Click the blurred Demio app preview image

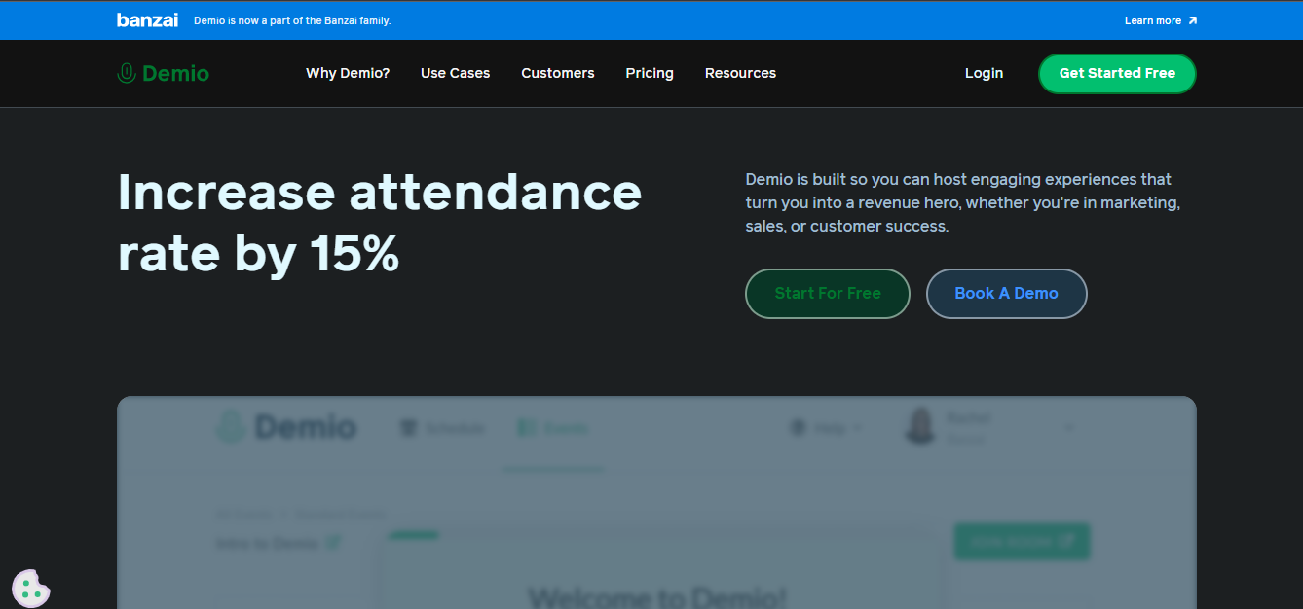click(x=656, y=502)
